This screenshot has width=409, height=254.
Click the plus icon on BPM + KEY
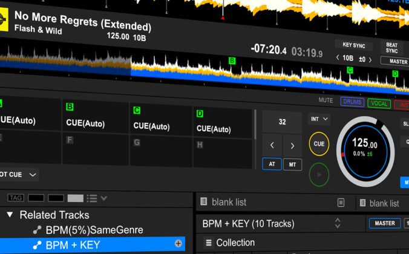point(178,244)
